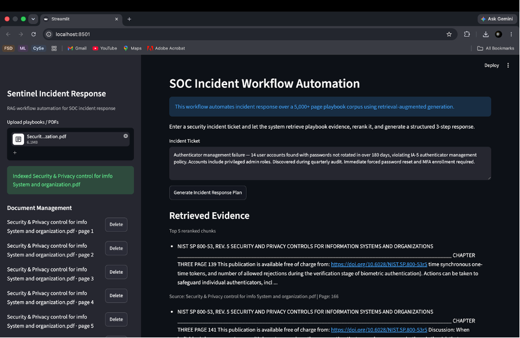This screenshot has height=338, width=520.
Task: Open the Maps bookmark
Action: click(x=132, y=48)
